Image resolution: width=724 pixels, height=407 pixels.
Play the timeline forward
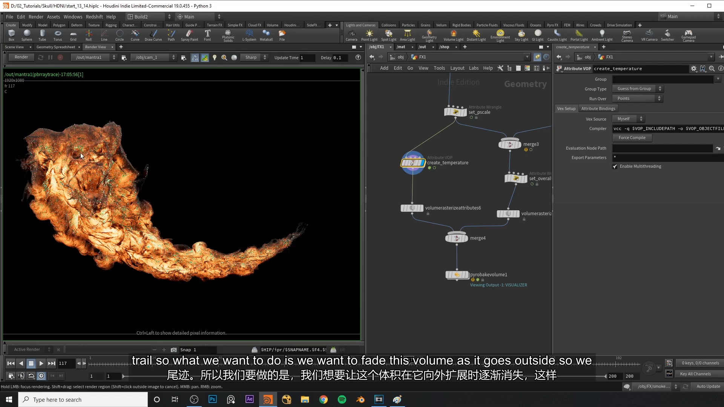pyautogui.click(x=41, y=363)
